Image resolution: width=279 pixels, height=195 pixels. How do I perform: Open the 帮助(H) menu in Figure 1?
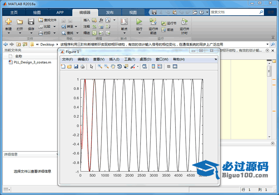click(x=179, y=59)
